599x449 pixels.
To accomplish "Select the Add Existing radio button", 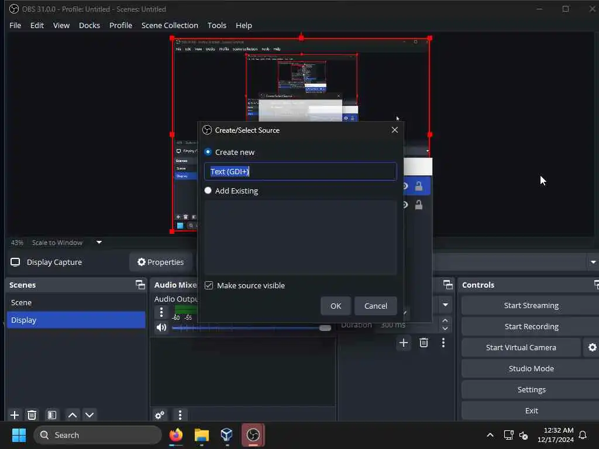I will coord(208,191).
